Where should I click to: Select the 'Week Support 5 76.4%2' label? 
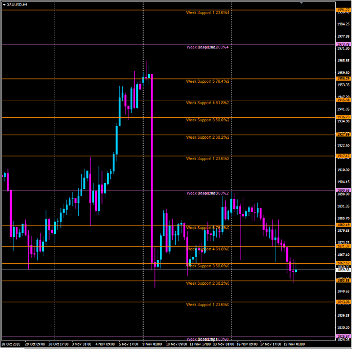tap(208, 82)
